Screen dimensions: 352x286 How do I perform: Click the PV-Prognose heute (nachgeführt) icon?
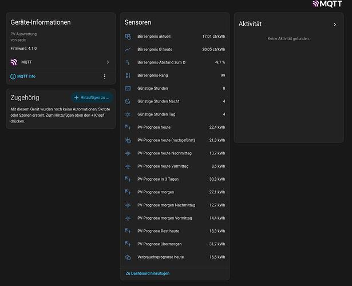coord(128,140)
